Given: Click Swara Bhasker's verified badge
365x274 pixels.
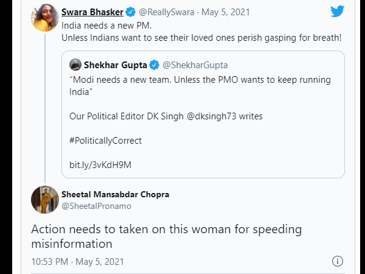Looking at the screenshot, I should 130,12.
